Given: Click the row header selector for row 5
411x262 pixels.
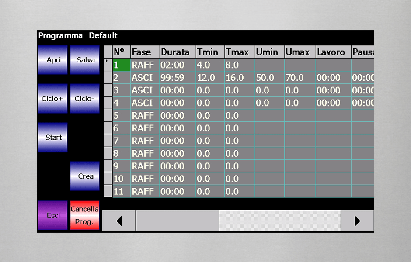Looking at the screenshot, I should [108, 115].
